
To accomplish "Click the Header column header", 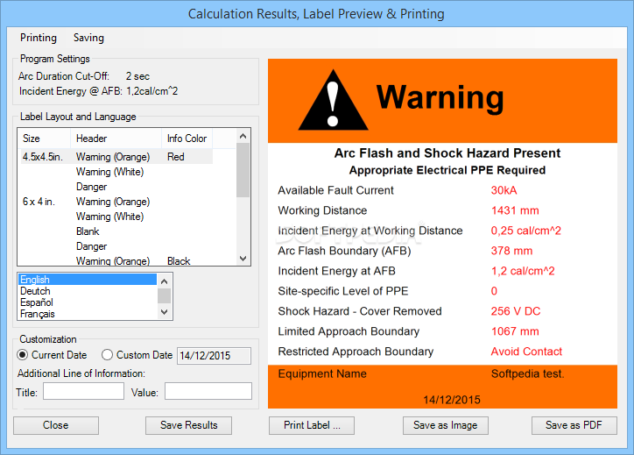I will click(x=116, y=139).
